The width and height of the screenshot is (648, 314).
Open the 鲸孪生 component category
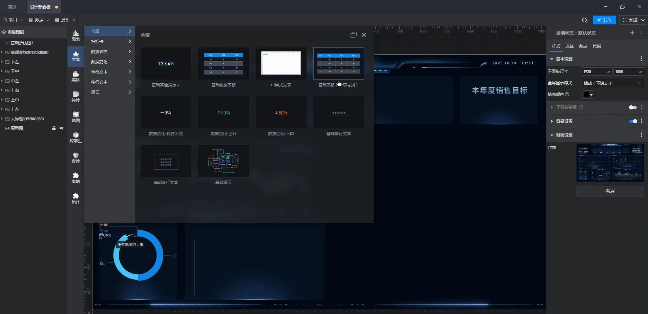coord(76,137)
